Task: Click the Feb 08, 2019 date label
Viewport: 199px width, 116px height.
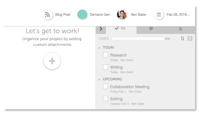Action: point(178,15)
